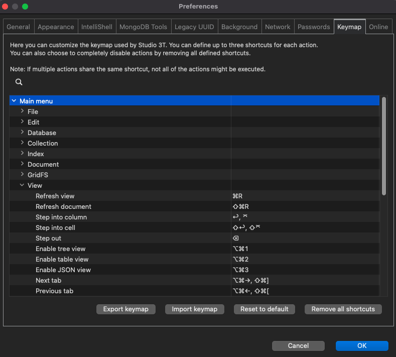Click the keymap list vertical scrollbar
Viewport: 396px width, 357px height.
(384, 146)
